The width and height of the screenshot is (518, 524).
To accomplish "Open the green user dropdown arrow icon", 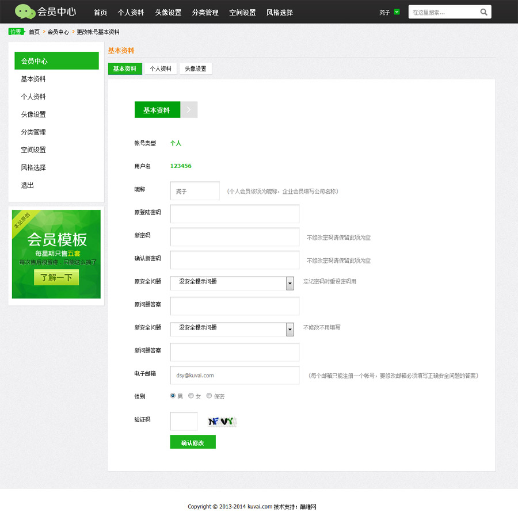I will 397,12.
